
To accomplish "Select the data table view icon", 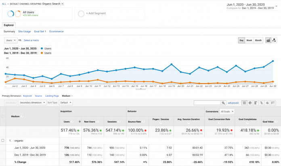I will (x=244, y=103).
